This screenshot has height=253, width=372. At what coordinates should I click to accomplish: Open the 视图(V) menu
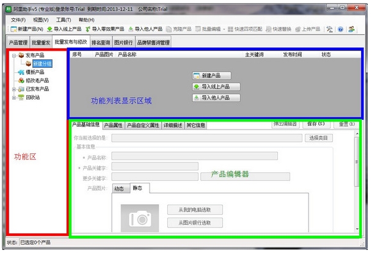point(41,20)
